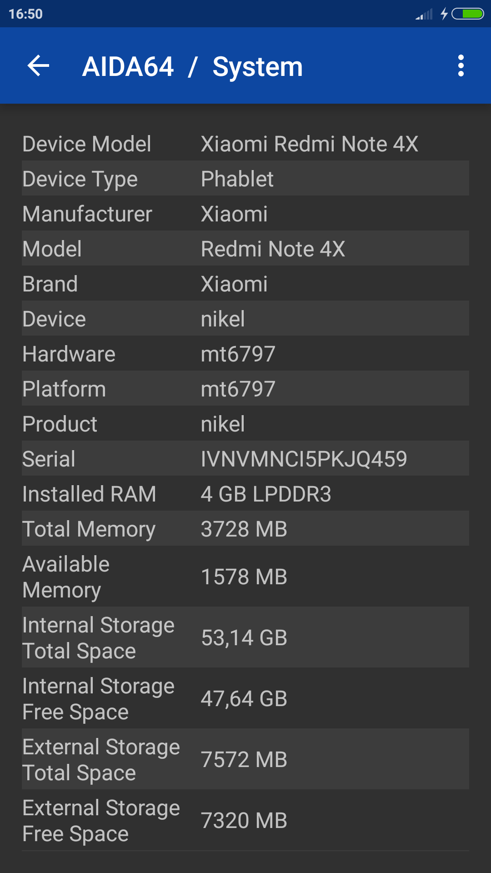491x873 pixels.
Task: Tap the back arrow icon
Action: point(38,66)
